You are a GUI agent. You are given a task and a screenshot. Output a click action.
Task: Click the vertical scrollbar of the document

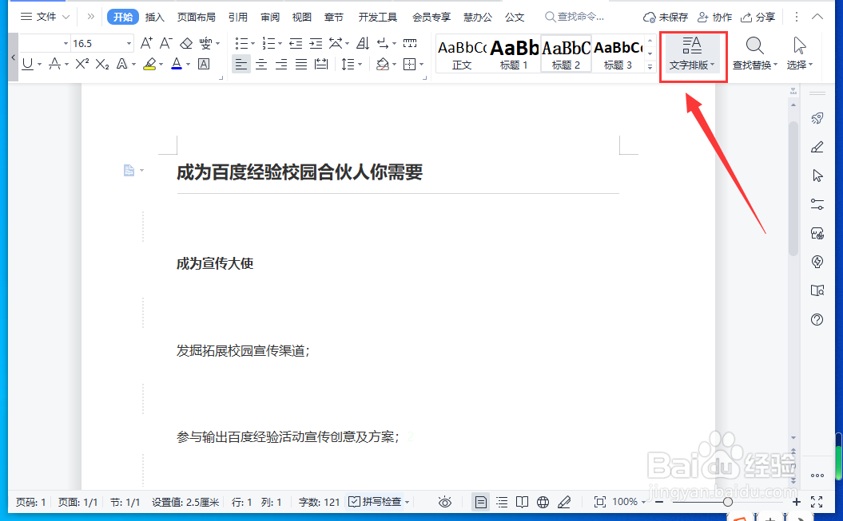pos(793,190)
